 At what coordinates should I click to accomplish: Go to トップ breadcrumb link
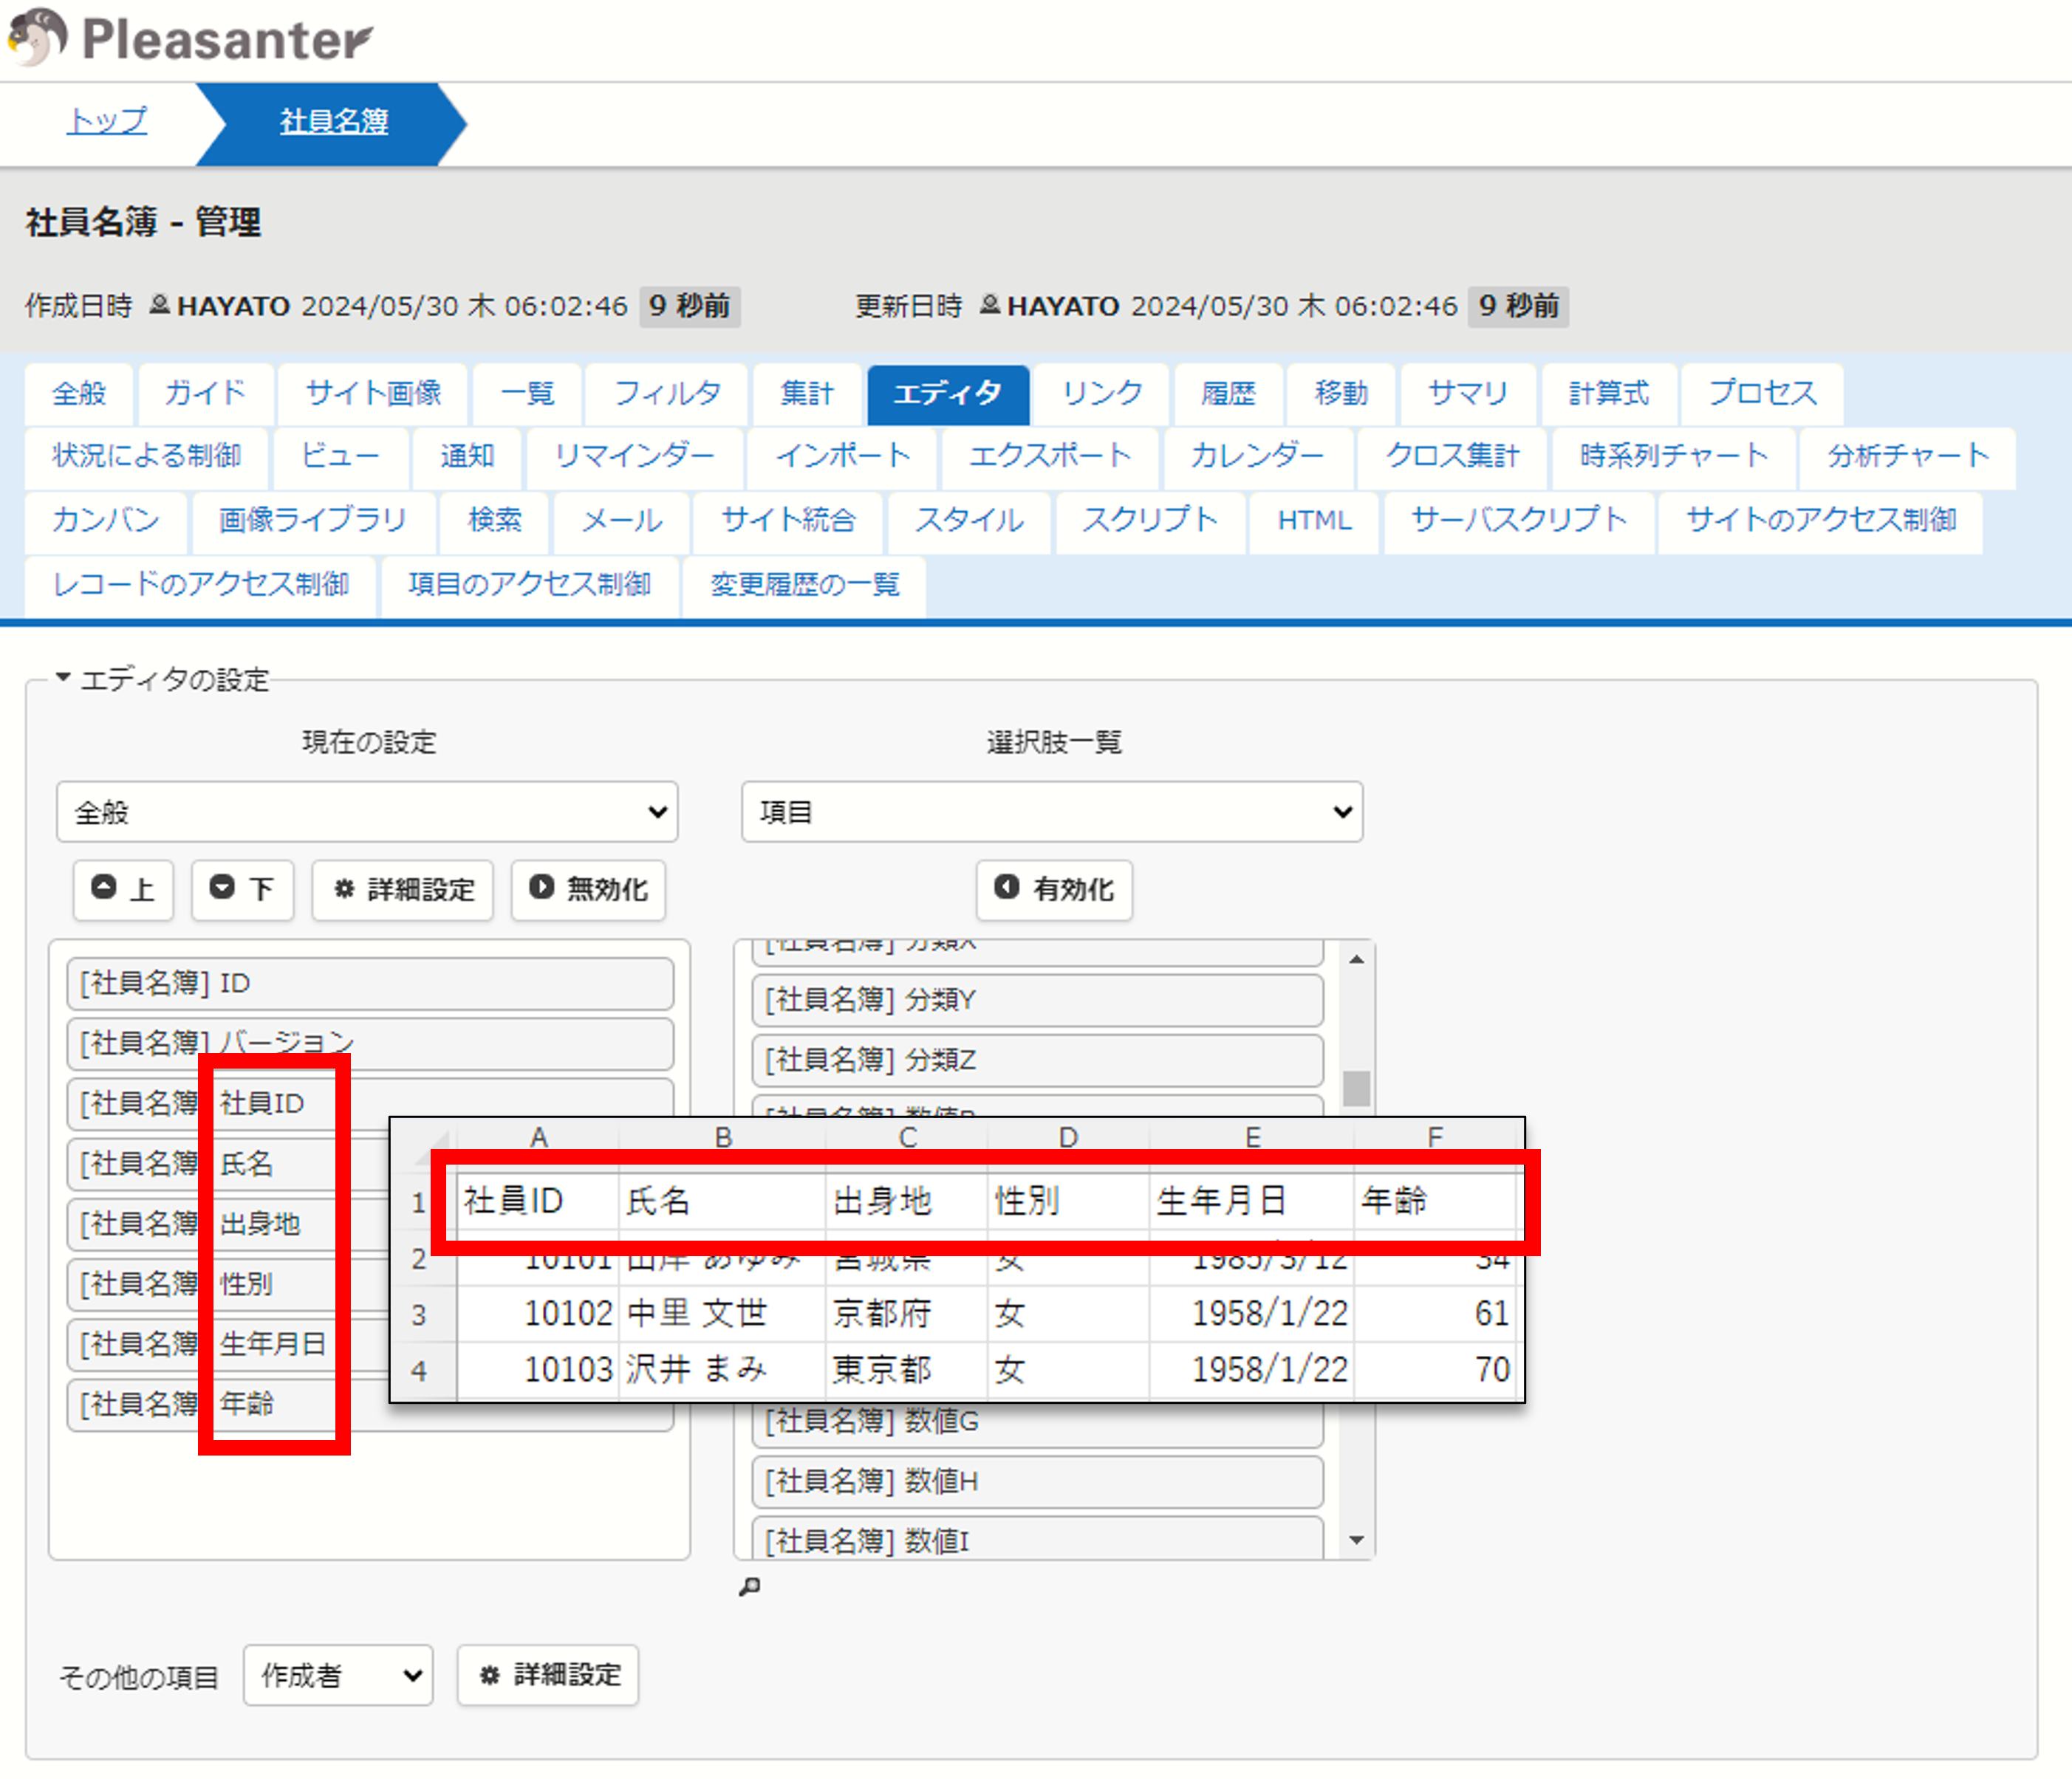107,121
